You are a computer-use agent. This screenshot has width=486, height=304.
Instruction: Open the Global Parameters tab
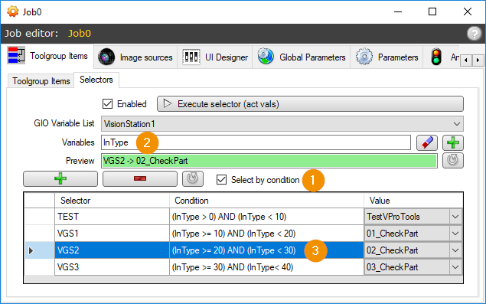point(302,57)
